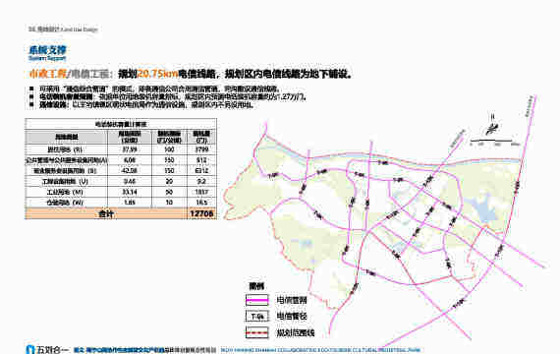
Task: Click the 12706 total value
Action: tap(201, 213)
